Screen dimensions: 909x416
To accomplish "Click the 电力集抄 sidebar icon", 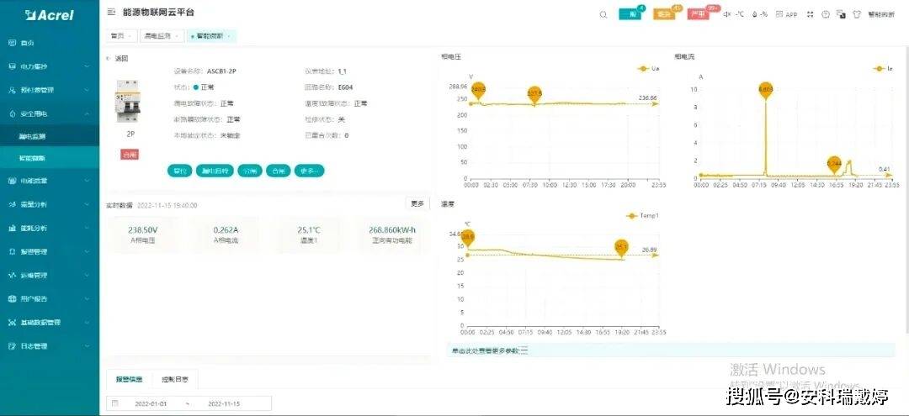I will click(12, 66).
